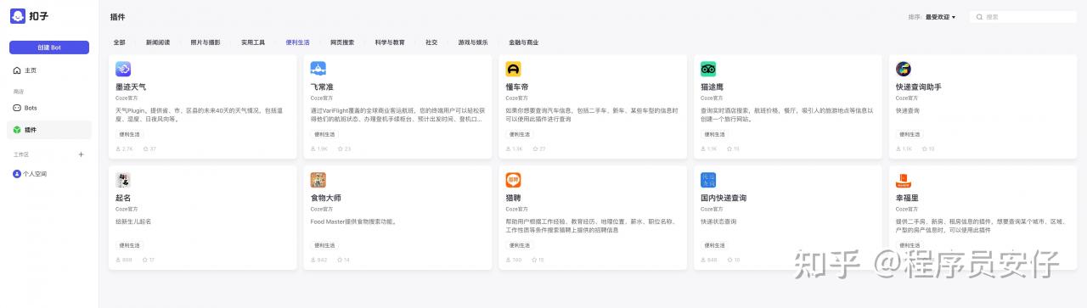Switch to the 金融与商业 category tab
The image size is (1087, 308).
pos(523,42)
